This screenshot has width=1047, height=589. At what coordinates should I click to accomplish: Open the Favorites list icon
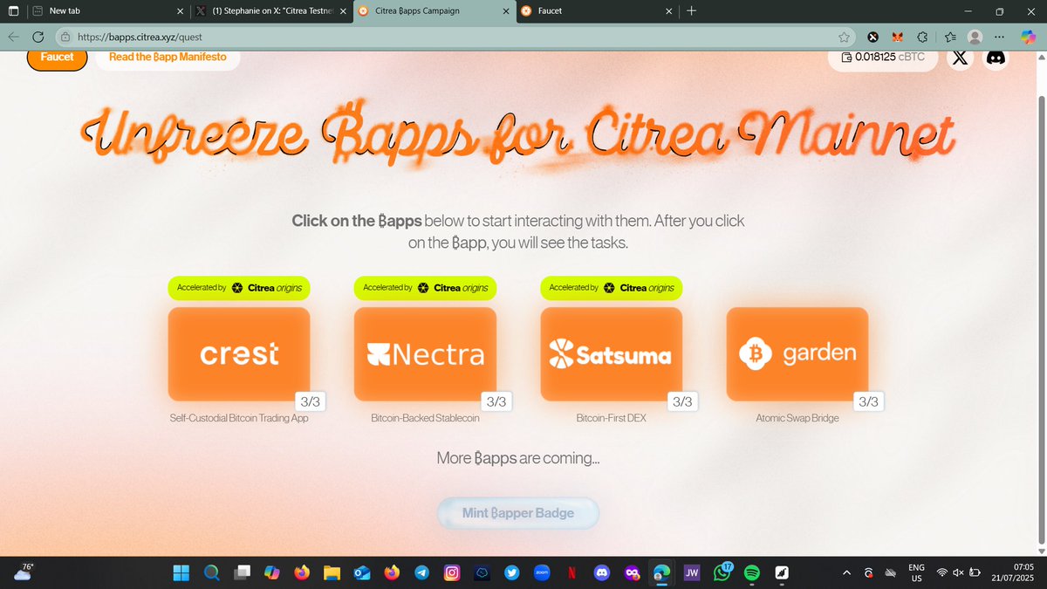tap(949, 37)
